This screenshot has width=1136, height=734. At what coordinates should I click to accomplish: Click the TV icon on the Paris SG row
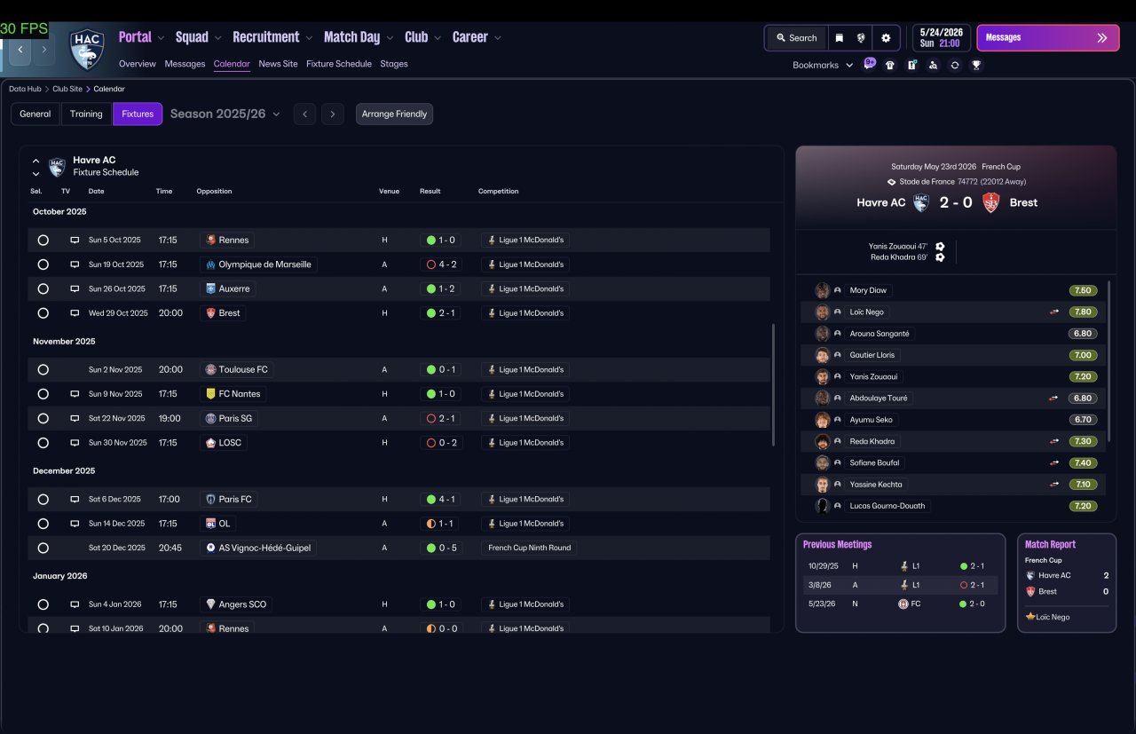click(75, 418)
